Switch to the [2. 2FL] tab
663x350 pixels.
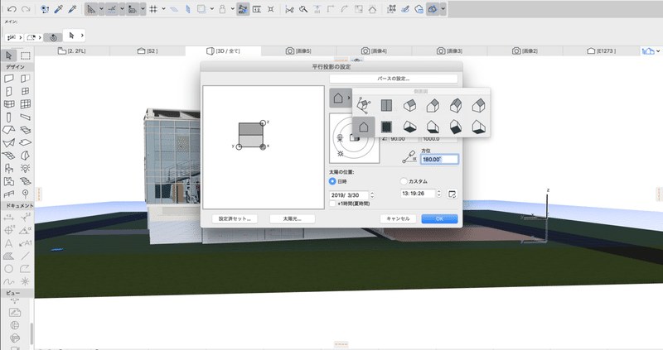[72, 51]
